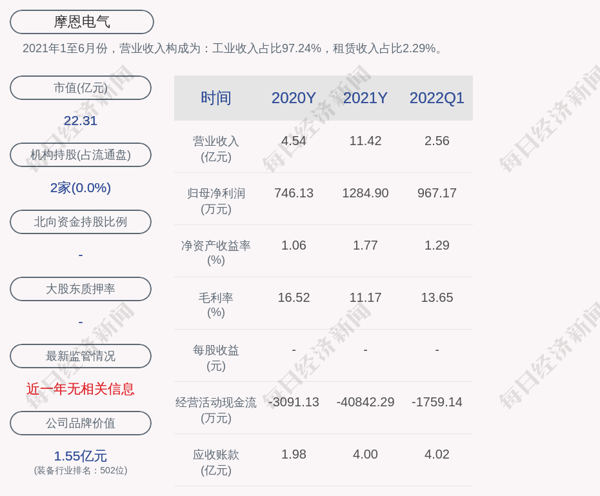Click the 时间 column header

[x=216, y=98]
